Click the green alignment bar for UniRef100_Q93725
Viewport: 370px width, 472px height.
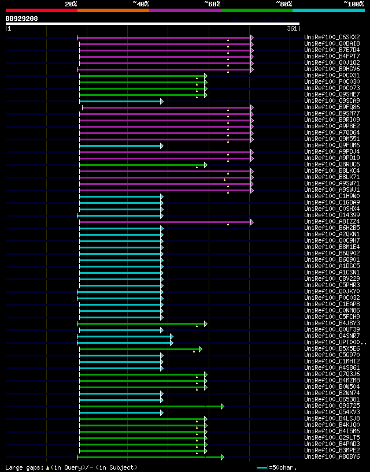152,406
